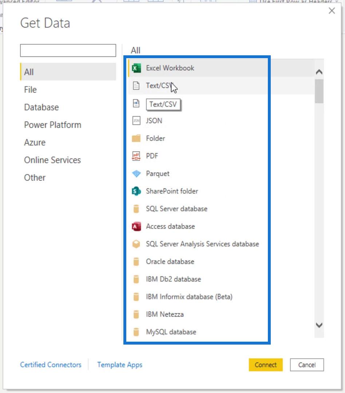Select SQL Server Analysis Services cube icon
The height and width of the screenshot is (393, 345).
[x=136, y=244]
